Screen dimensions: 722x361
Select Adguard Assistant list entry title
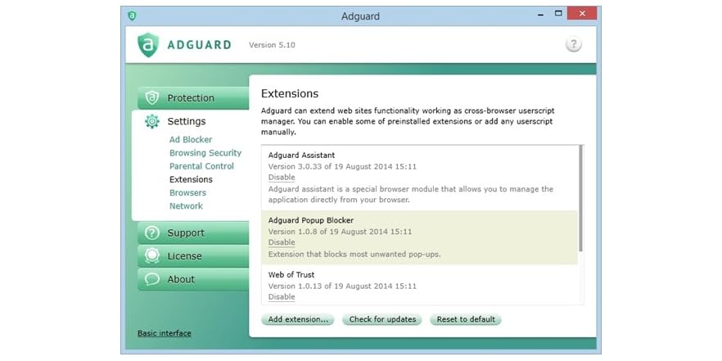pos(301,156)
